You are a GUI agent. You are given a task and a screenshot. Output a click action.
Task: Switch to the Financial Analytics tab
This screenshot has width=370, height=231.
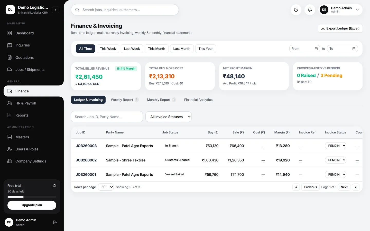[198, 100]
